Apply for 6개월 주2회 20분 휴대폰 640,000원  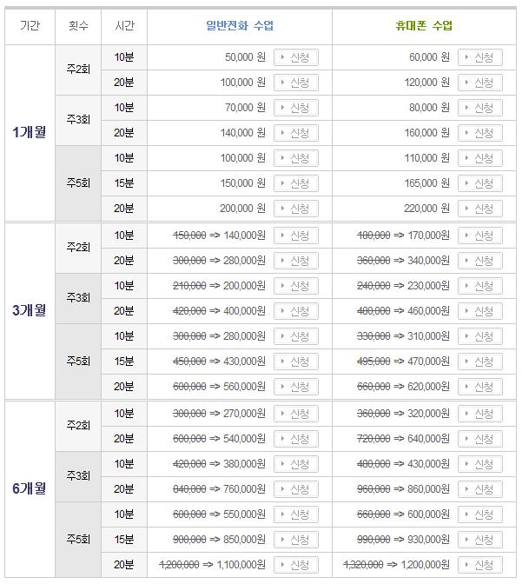point(480,439)
